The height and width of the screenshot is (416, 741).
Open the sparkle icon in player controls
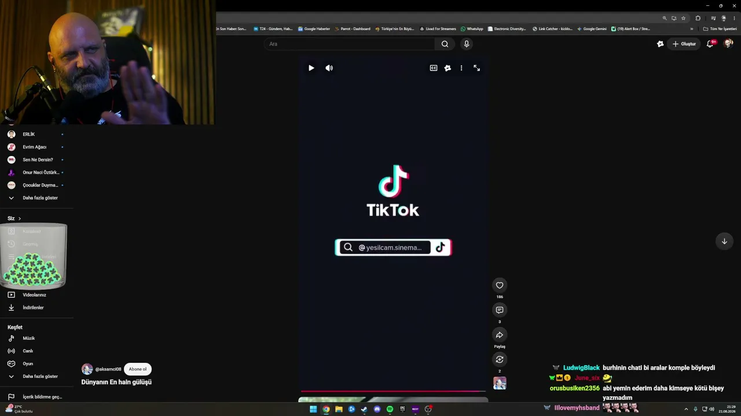pyautogui.click(x=447, y=68)
